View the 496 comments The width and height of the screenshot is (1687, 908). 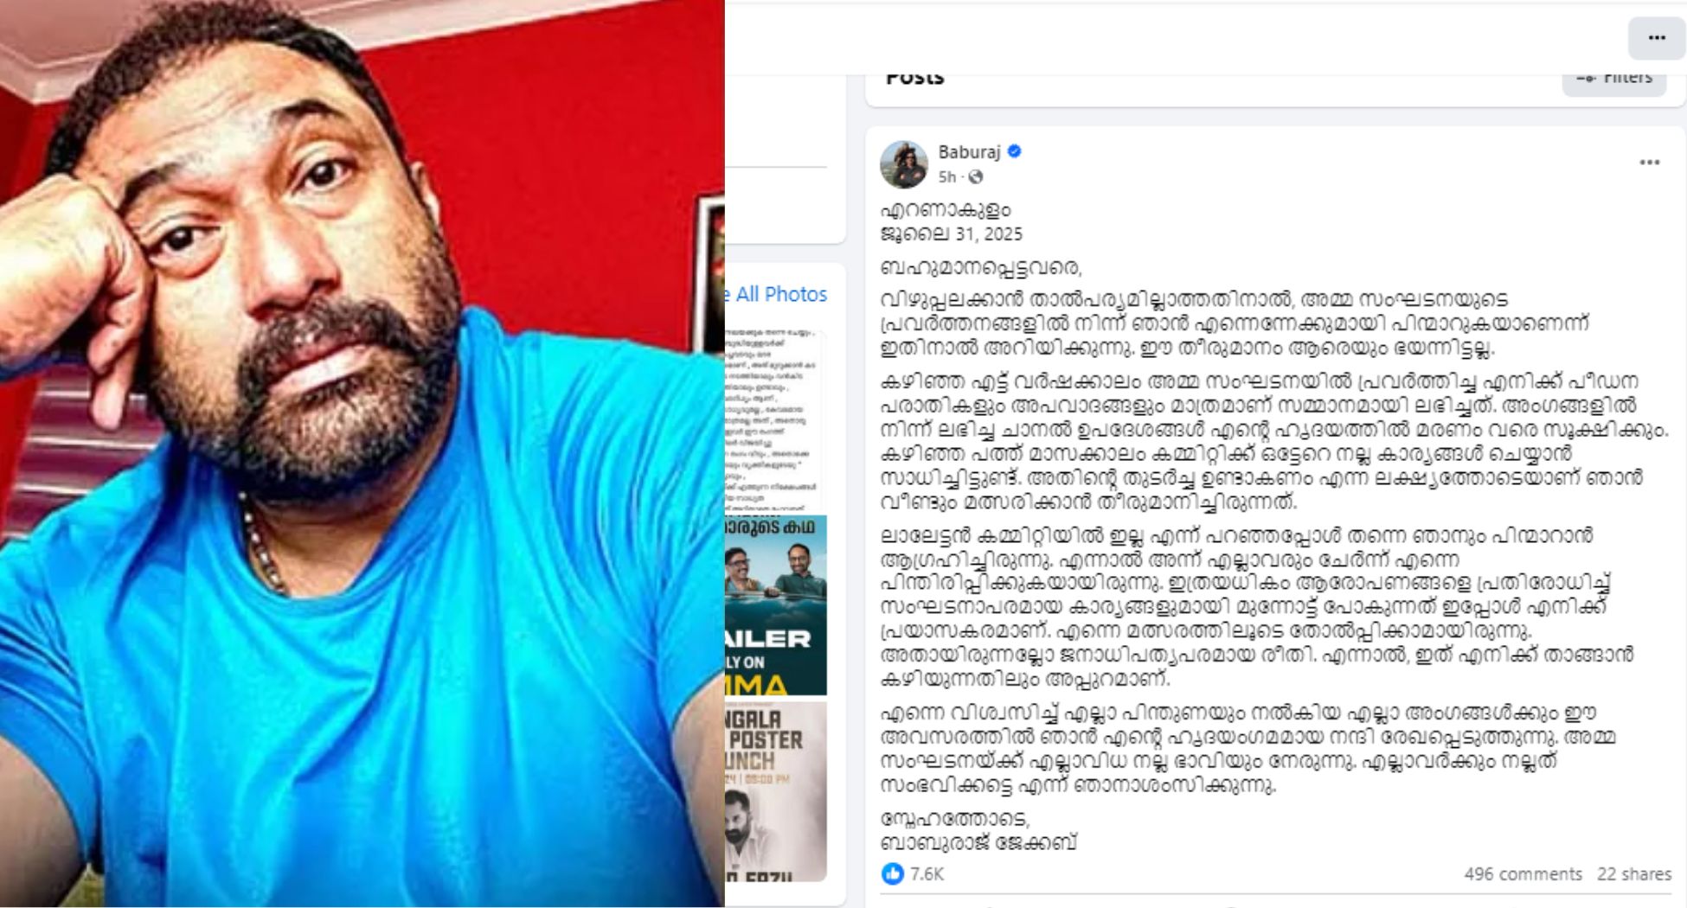click(x=1523, y=874)
